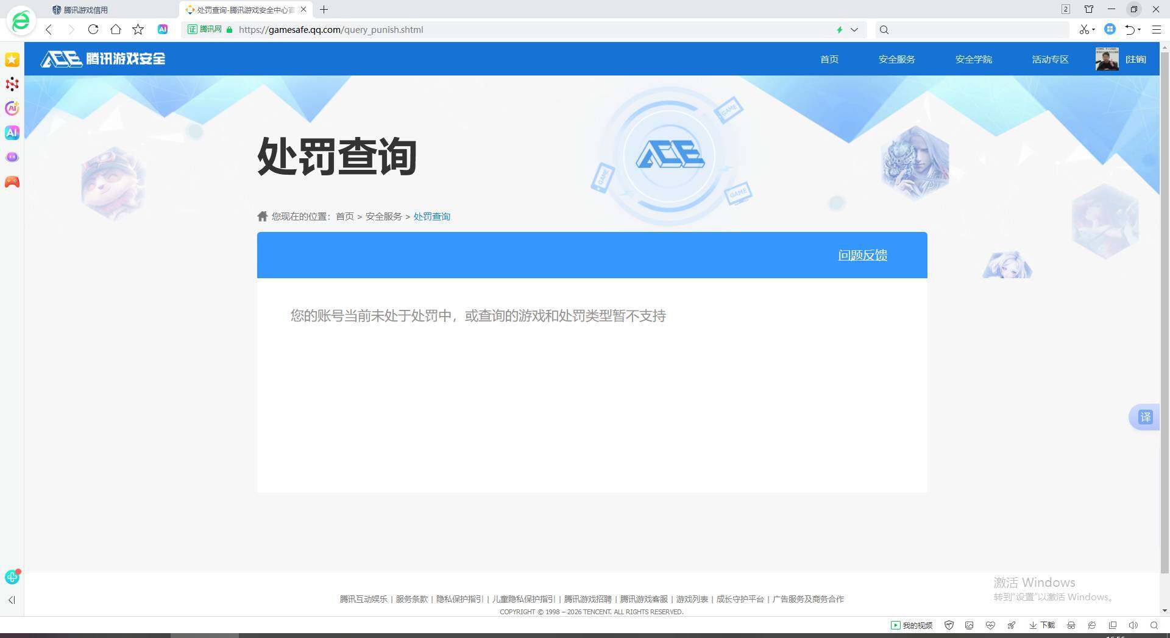Open the 腾讯游戏客服 footer link
This screenshot has width=1170, height=638.
644,599
